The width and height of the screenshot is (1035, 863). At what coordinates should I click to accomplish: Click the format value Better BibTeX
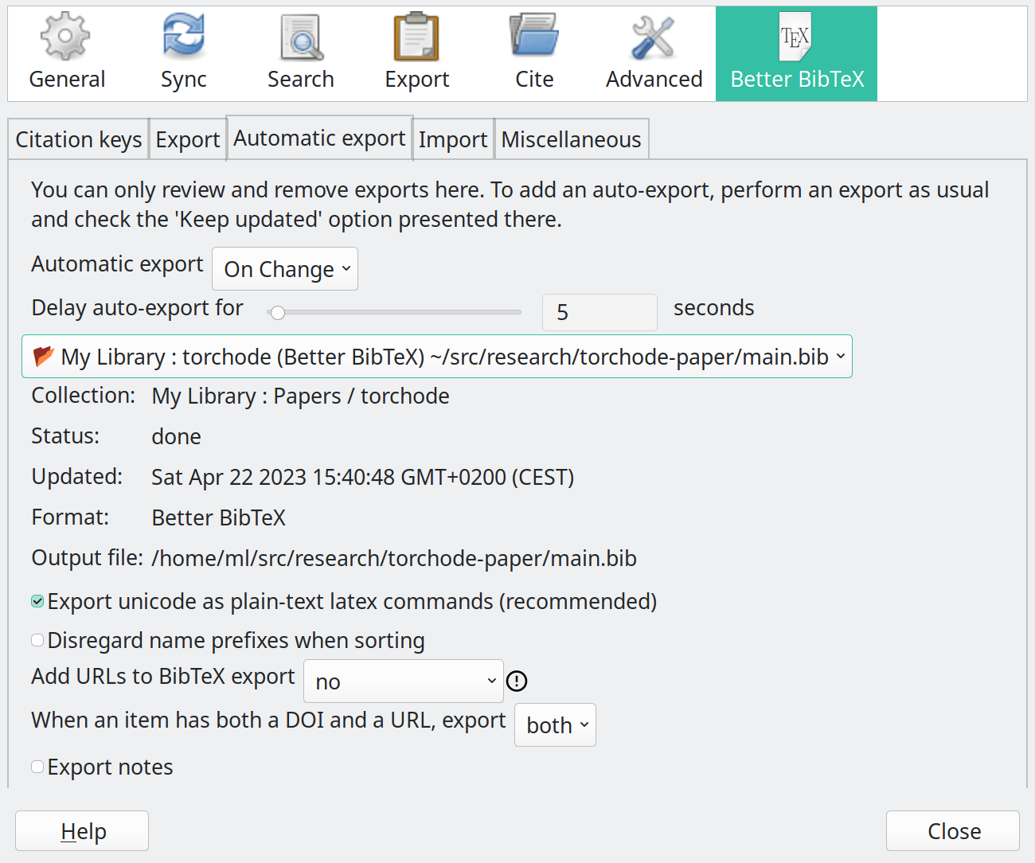pos(218,517)
